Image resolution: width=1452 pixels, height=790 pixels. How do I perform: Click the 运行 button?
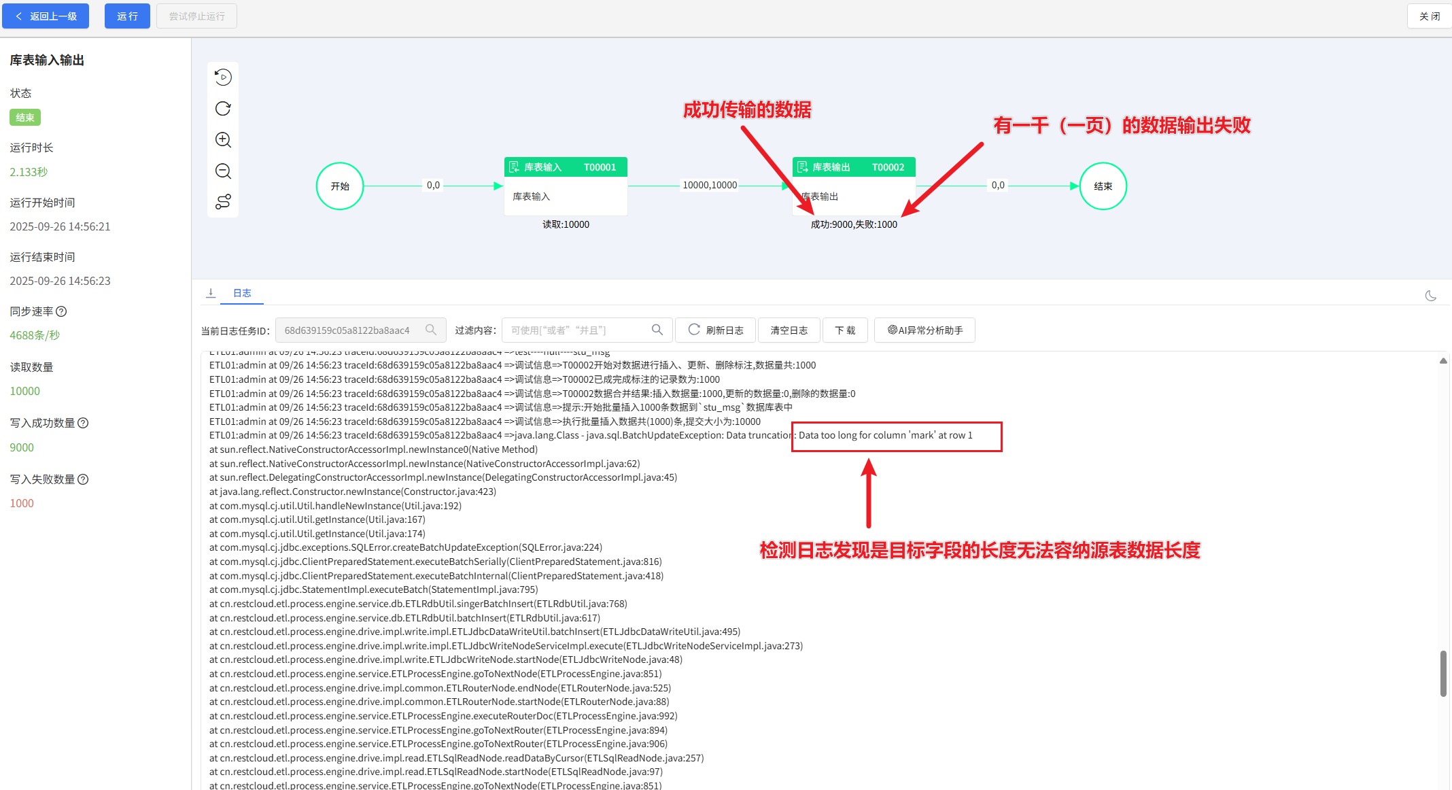(x=127, y=16)
